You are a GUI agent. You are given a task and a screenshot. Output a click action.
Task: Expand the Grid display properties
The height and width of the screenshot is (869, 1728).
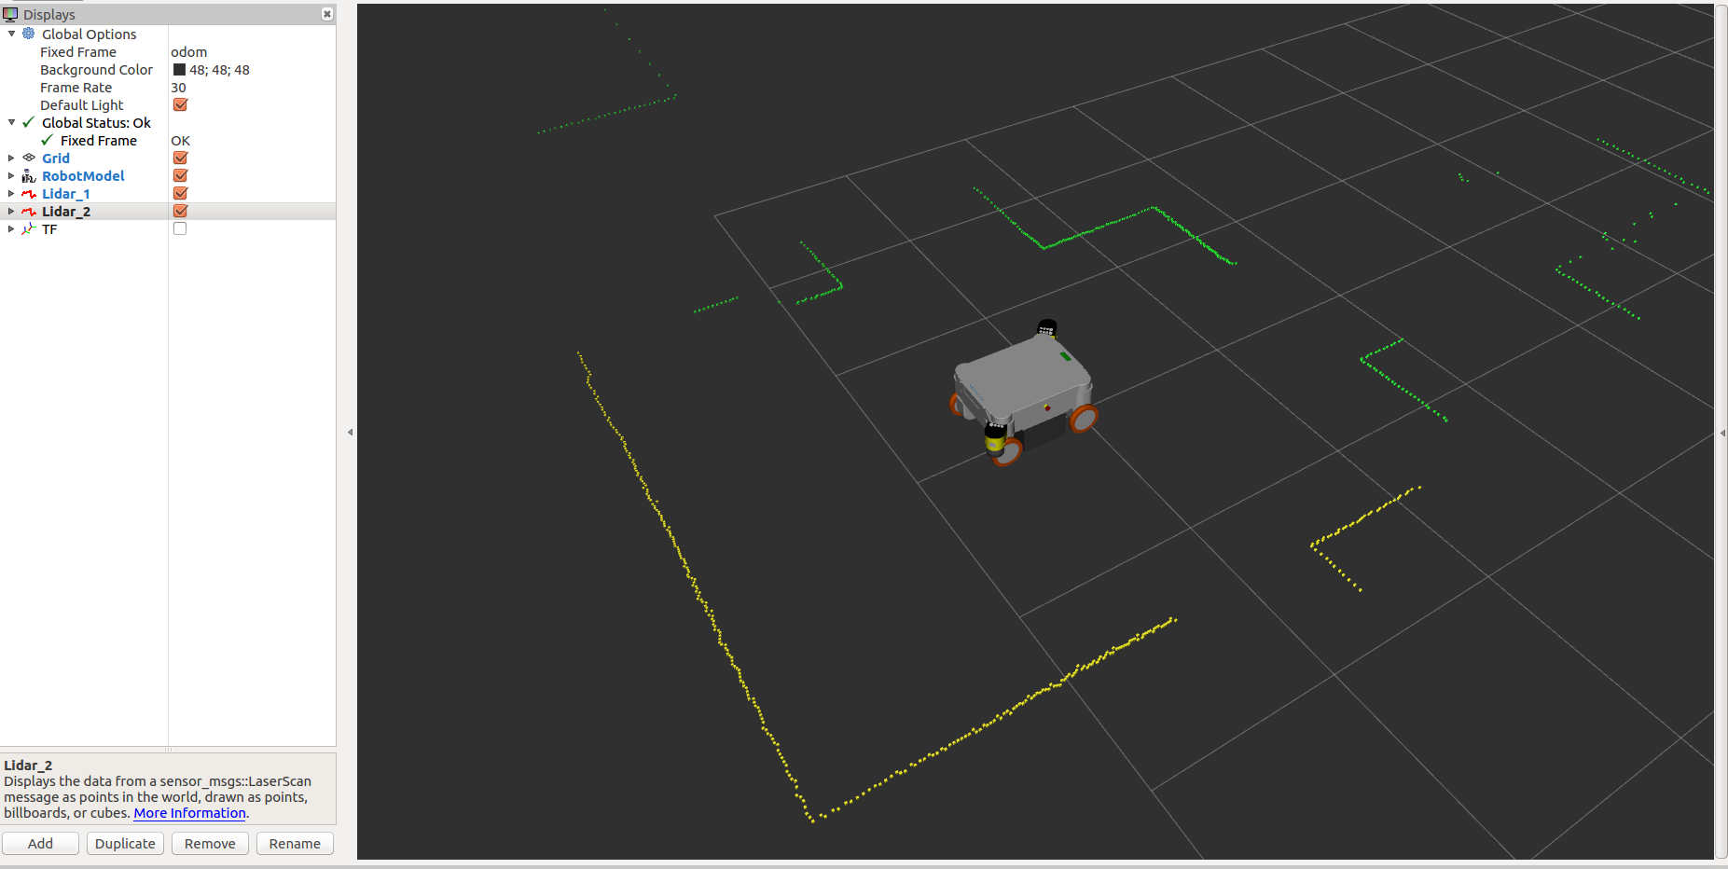coord(11,158)
